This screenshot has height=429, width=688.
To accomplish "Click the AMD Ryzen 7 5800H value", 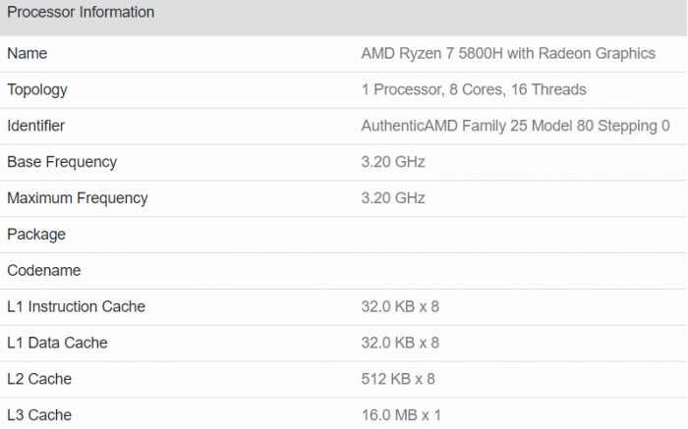I will 508,54.
